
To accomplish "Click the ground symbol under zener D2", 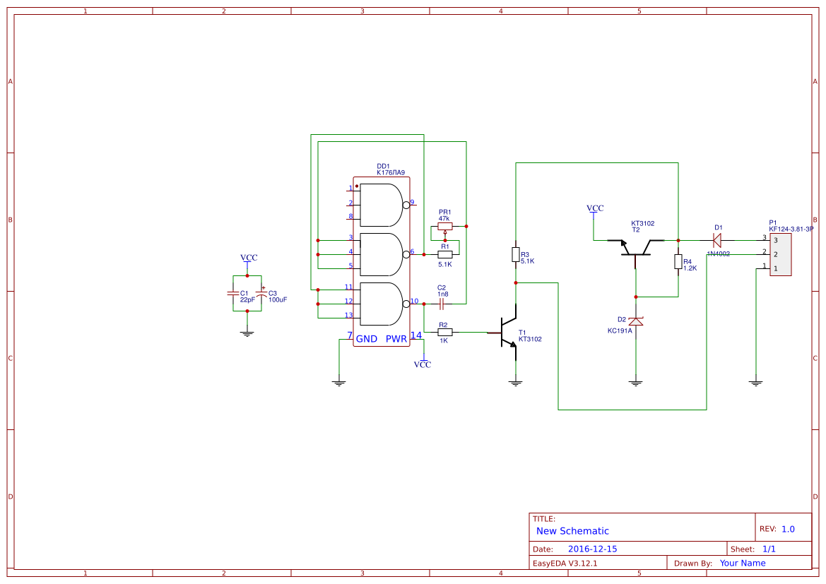I will 636,383.
